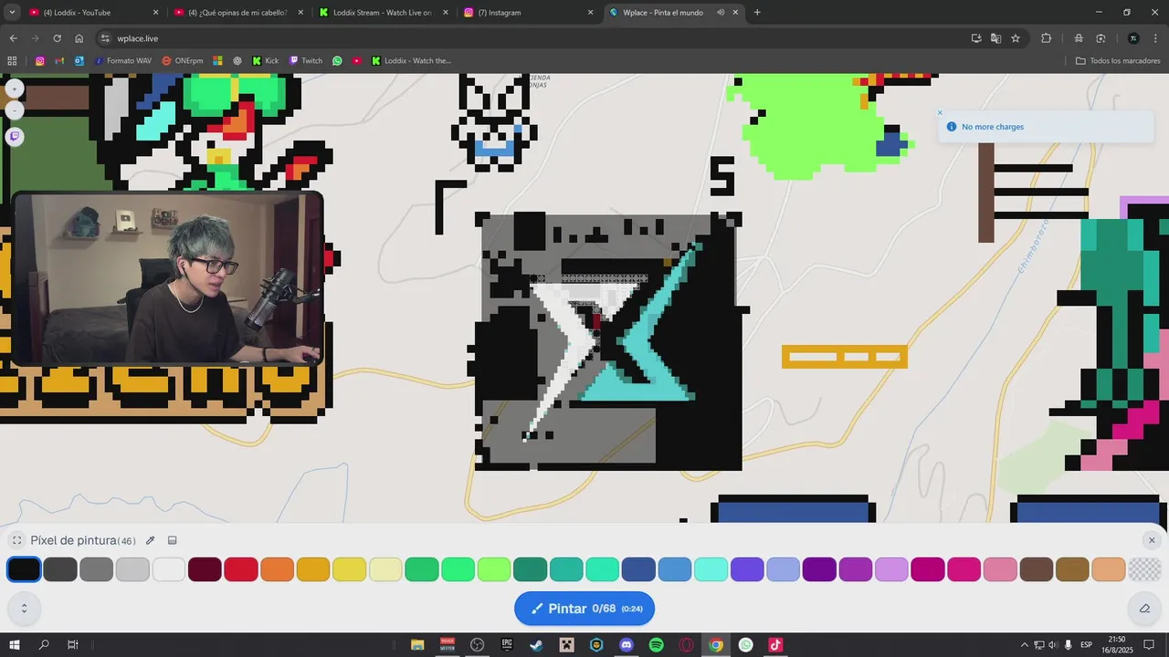This screenshot has height=657, width=1169.
Task: Open the ONErpm bookmark
Action: point(183,61)
